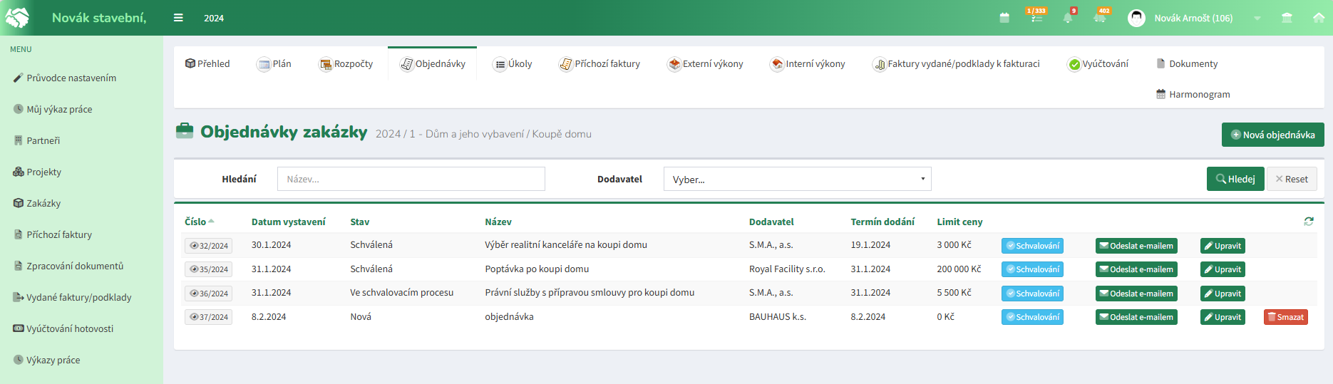Send order 36/2024 by e-mail

[1136, 294]
